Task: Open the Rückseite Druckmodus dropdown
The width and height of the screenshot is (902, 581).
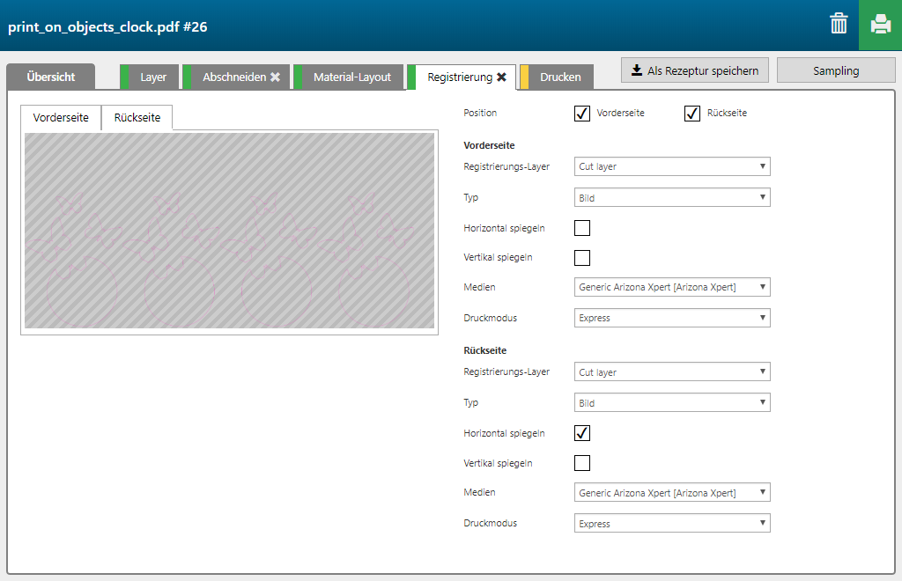Action: tap(672, 524)
